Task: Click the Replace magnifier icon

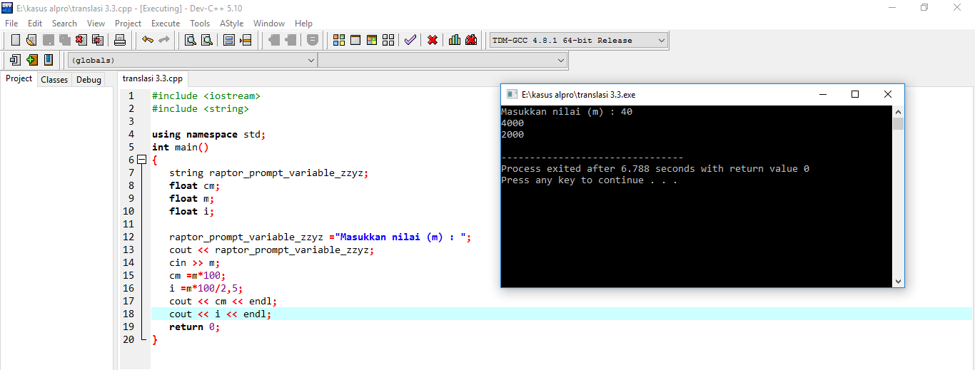Action: coord(207,40)
